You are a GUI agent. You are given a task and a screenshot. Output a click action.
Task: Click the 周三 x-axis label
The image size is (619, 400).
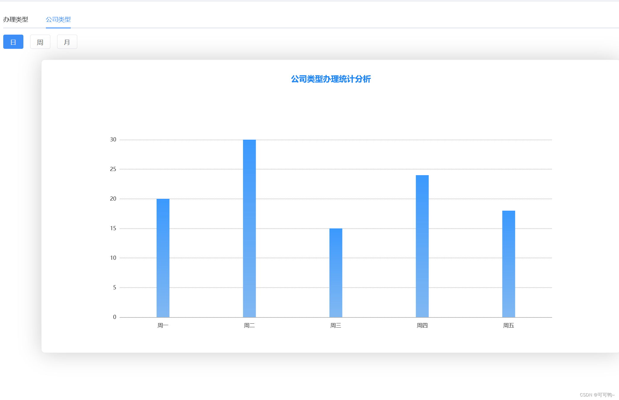pyautogui.click(x=336, y=325)
